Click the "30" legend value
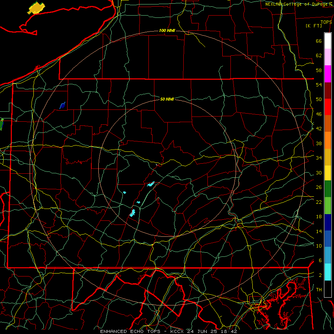 pos(319,173)
